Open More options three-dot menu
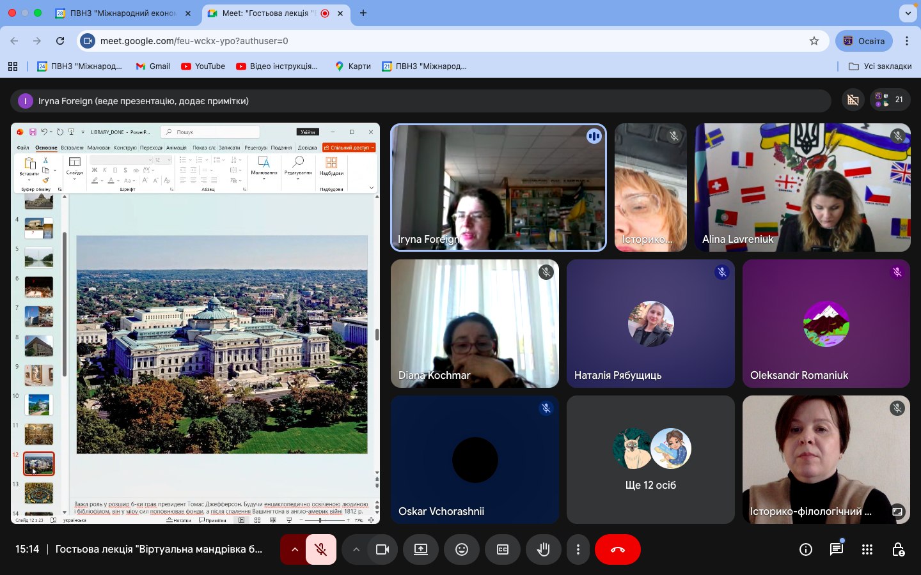 click(x=578, y=549)
